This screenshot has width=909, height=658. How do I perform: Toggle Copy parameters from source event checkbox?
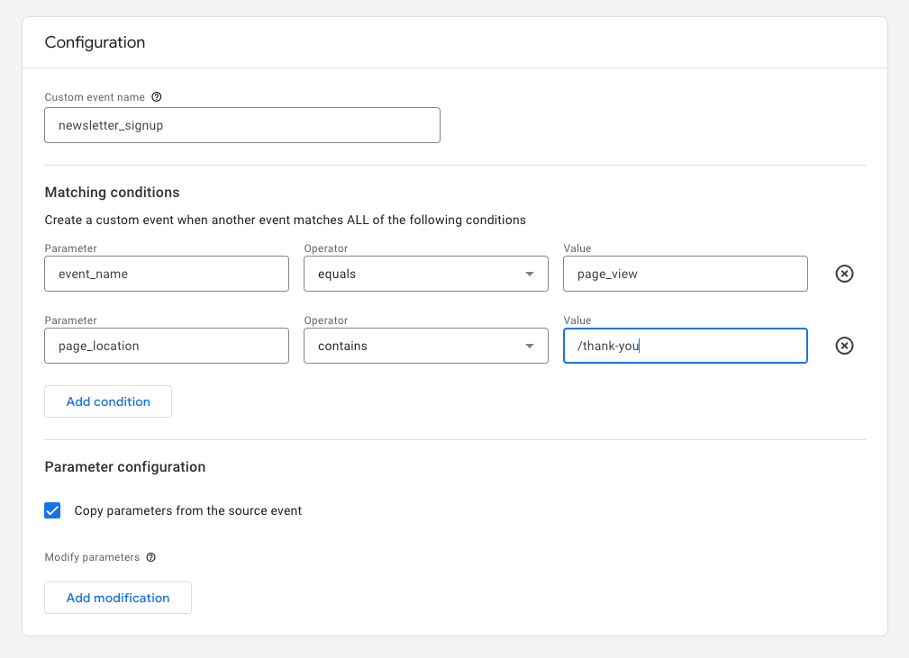tap(53, 510)
